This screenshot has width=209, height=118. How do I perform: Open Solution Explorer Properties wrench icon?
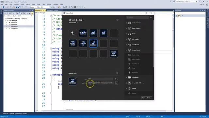[x=30, y=13]
